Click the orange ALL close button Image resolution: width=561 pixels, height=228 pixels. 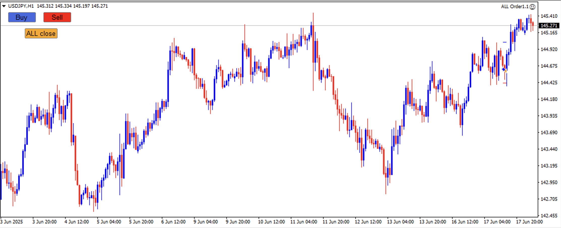41,33
